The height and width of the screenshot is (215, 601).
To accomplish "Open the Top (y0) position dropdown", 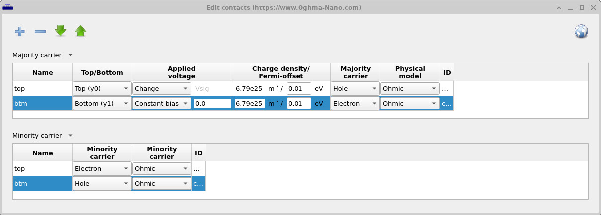I will (102, 89).
